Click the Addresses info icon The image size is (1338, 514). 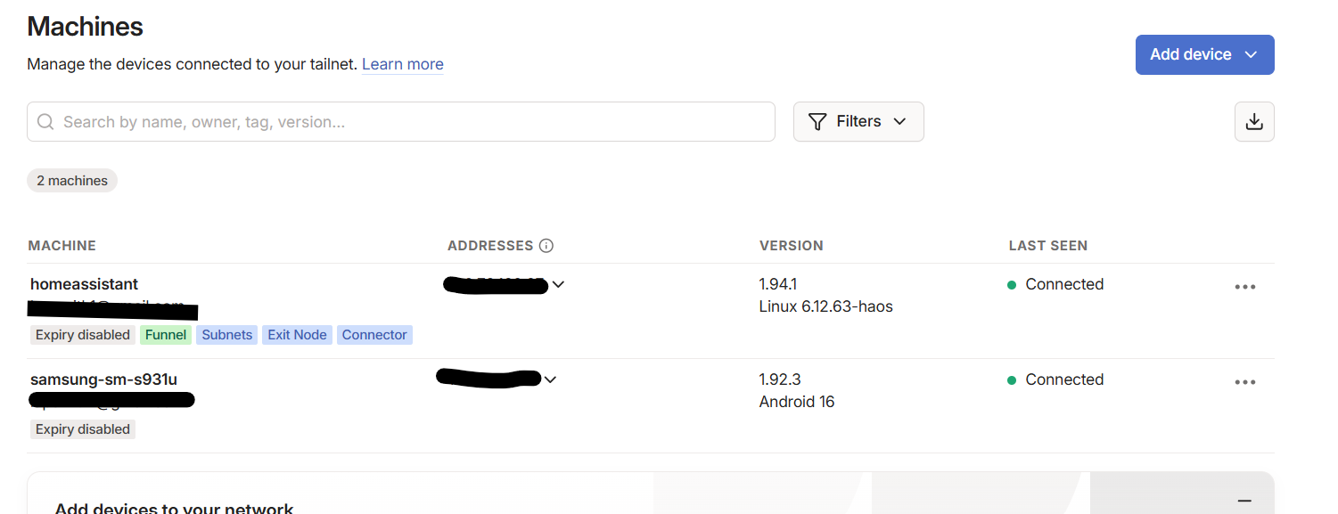tap(546, 246)
